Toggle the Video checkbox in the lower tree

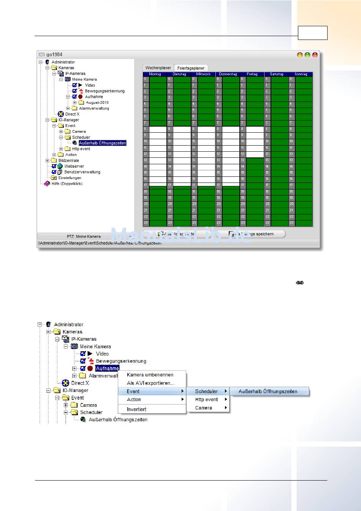[83, 354]
